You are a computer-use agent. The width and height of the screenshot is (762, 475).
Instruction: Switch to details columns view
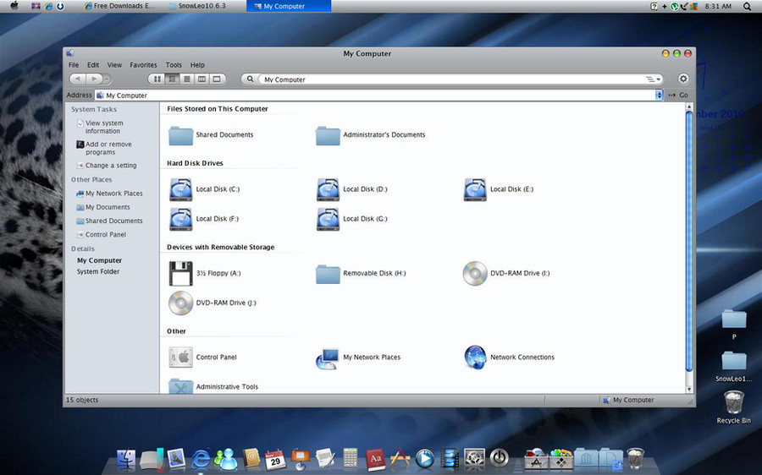coord(202,79)
